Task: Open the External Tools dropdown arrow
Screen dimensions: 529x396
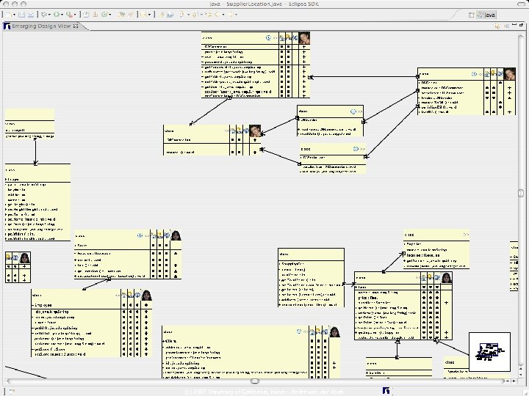Action: tap(74, 15)
